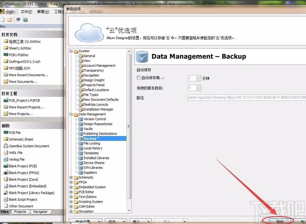306x224 pixels.
Task: Expand the Schematic preferences folder
Action: pos(71,178)
